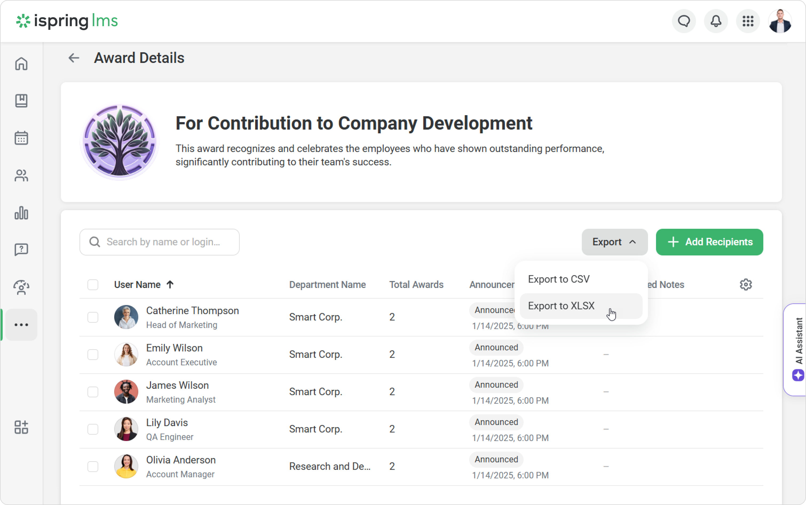Tick the checkbox for Lily Davis
The image size is (806, 505).
93,429
